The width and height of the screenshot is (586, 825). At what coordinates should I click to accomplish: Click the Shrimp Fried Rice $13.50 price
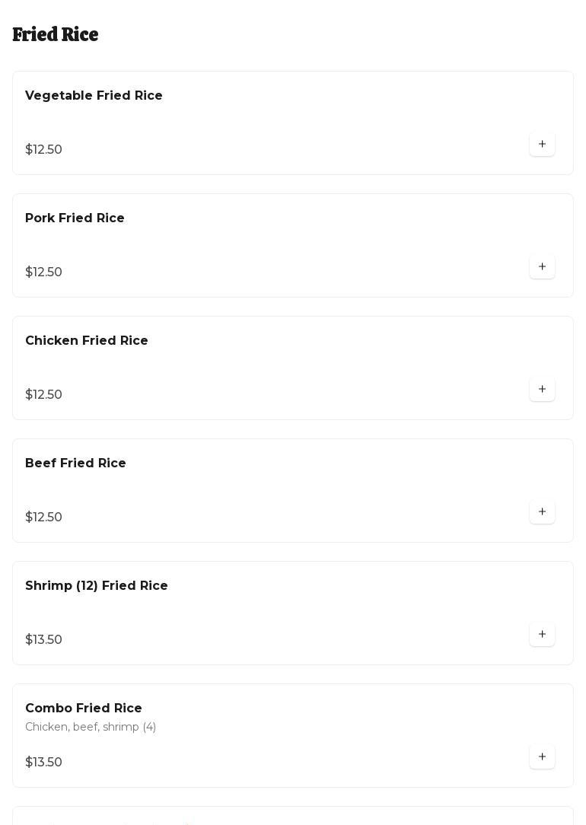point(44,640)
